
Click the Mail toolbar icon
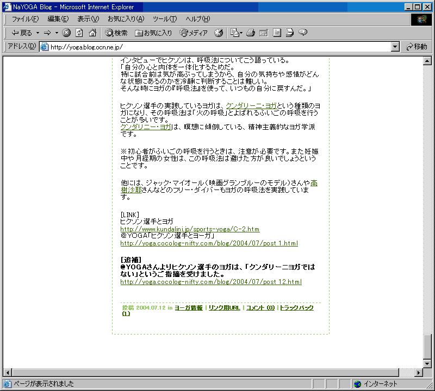coord(235,33)
